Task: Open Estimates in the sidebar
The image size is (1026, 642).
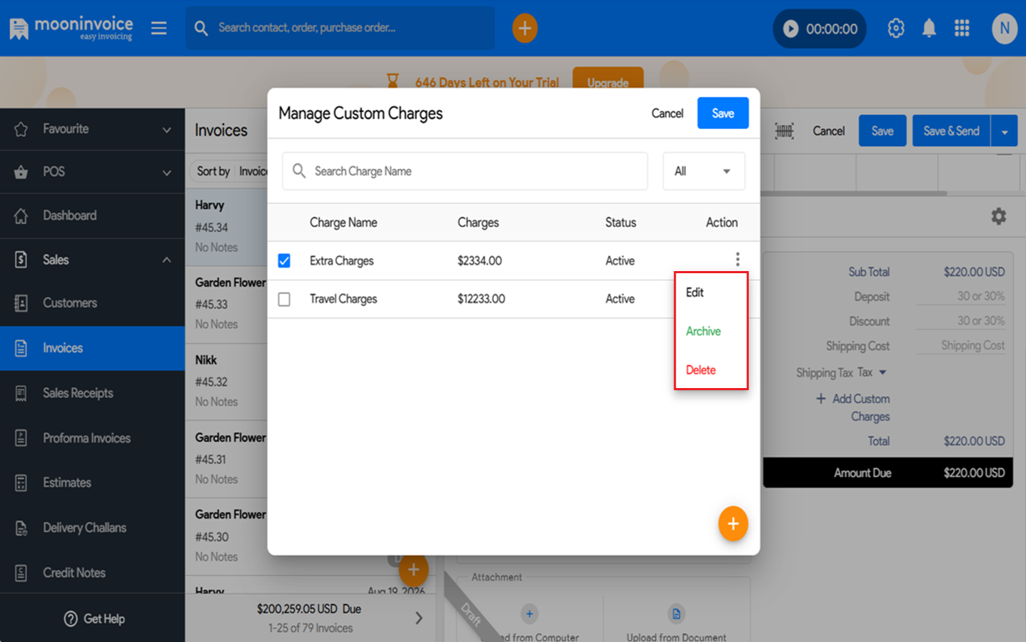Action: (x=92, y=483)
